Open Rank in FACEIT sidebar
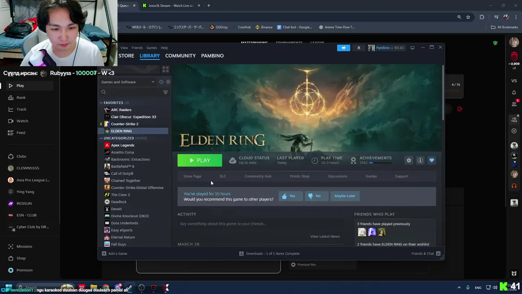The image size is (522, 294). [21, 98]
